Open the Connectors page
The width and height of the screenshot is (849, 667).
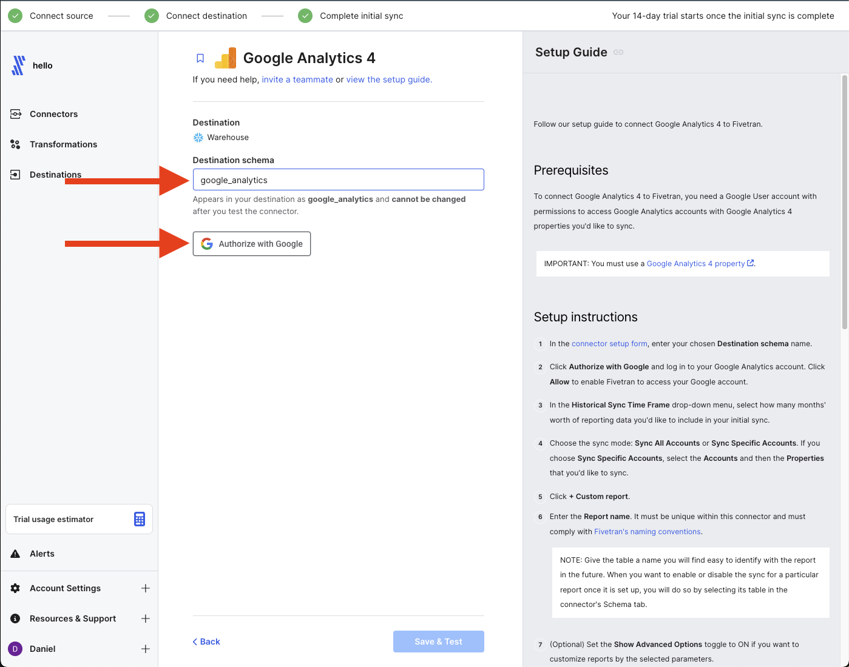click(54, 114)
